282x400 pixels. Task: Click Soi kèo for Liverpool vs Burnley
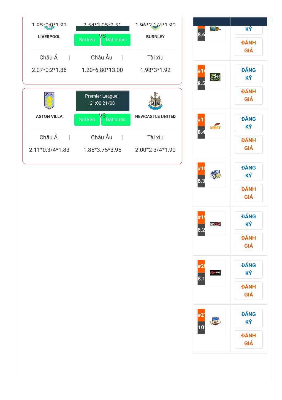pos(87,40)
